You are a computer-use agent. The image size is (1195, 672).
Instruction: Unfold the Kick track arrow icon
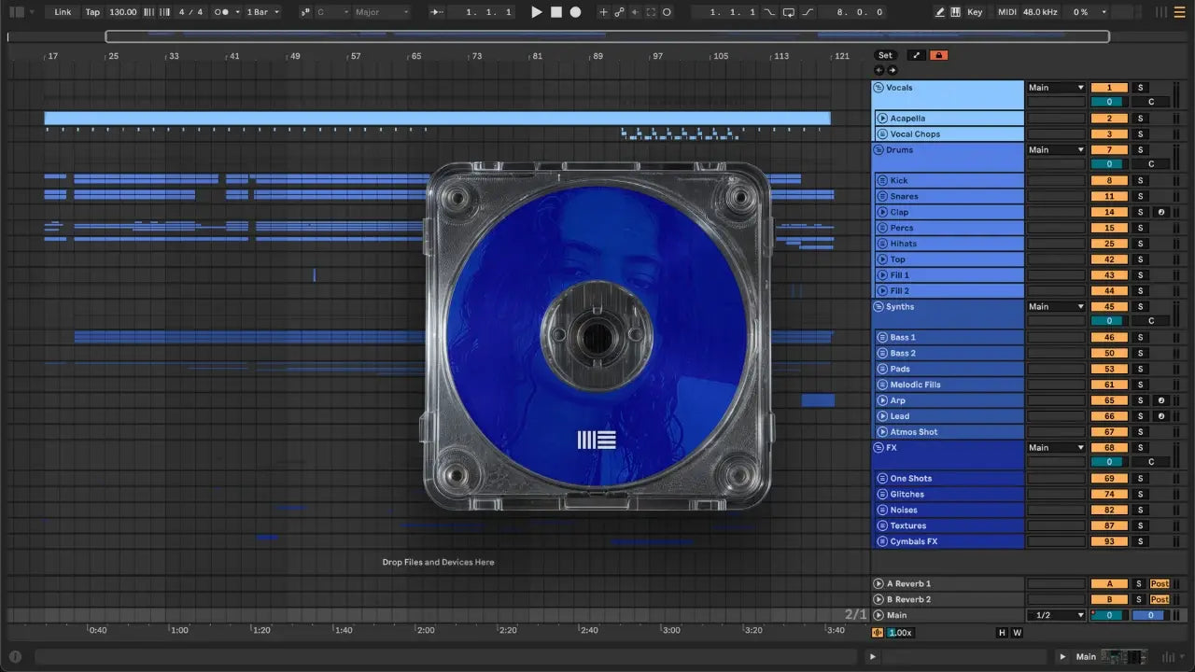coord(881,181)
